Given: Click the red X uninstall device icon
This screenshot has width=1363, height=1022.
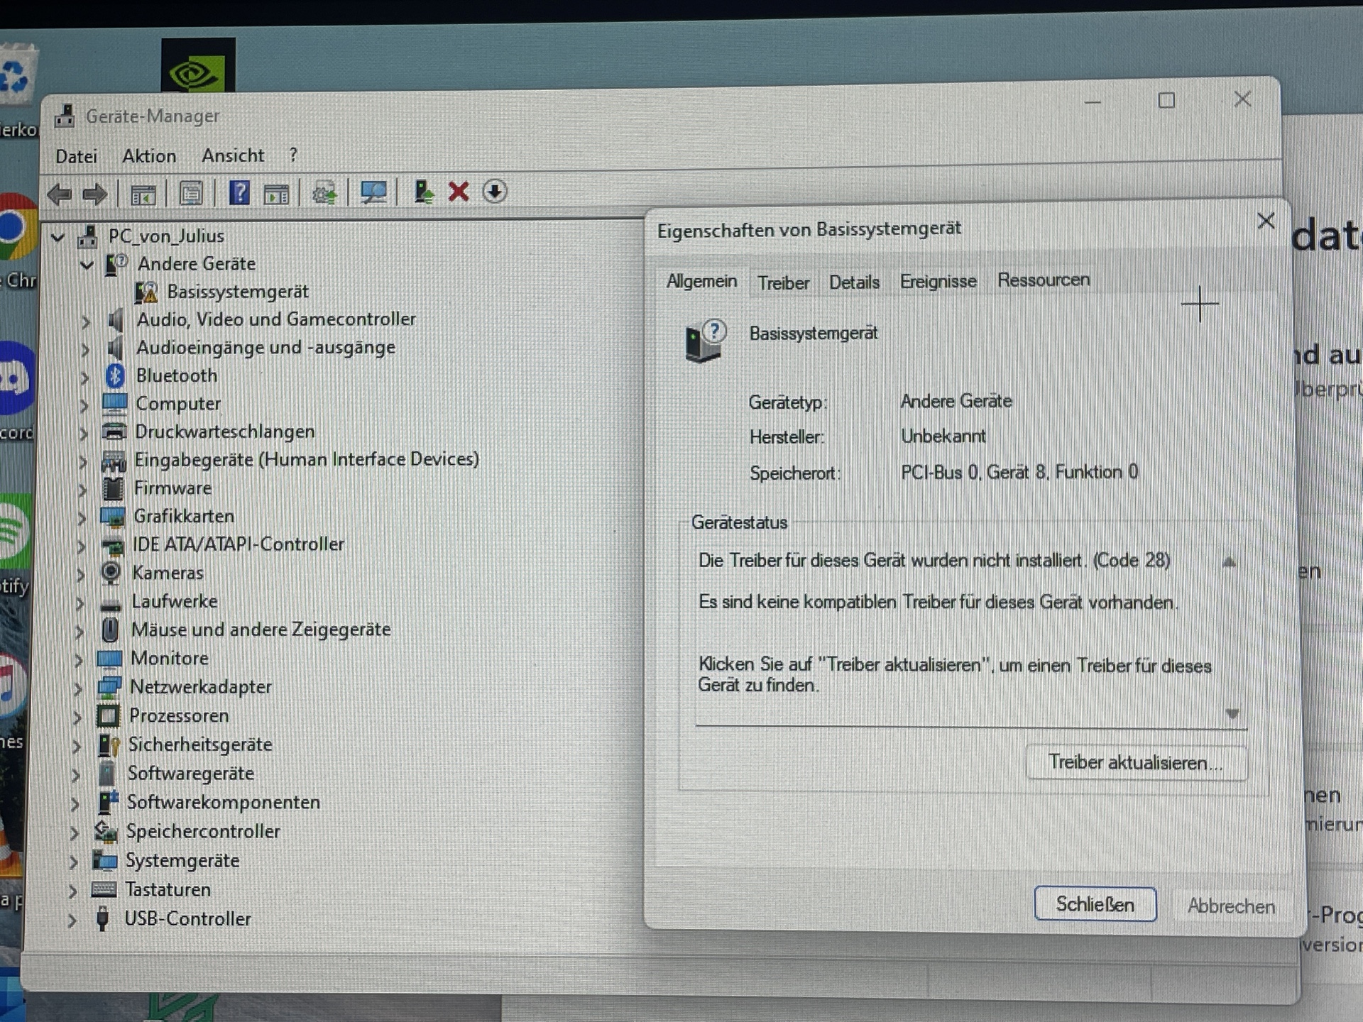Looking at the screenshot, I should pos(459,192).
